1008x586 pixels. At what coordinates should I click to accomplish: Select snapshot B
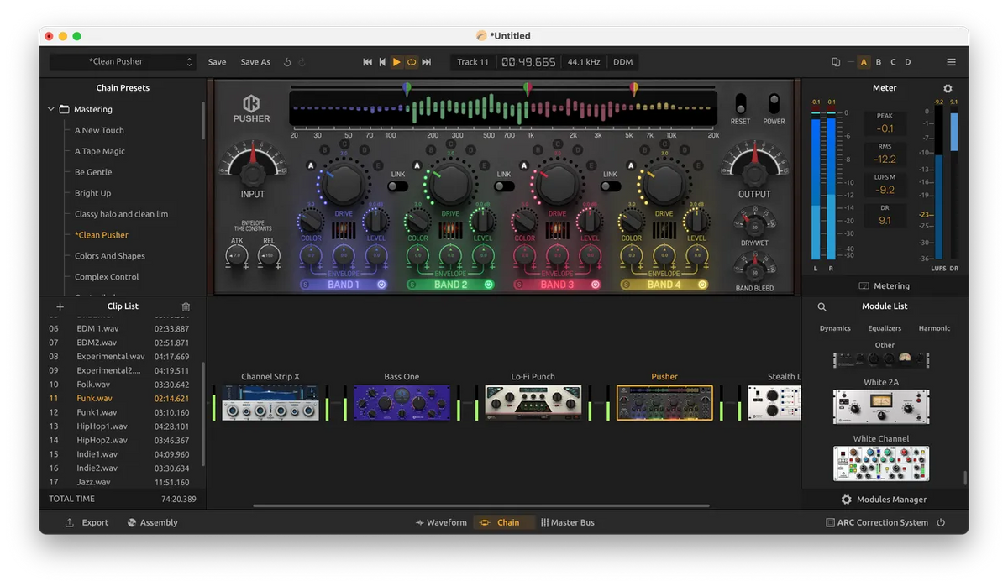[x=879, y=61]
